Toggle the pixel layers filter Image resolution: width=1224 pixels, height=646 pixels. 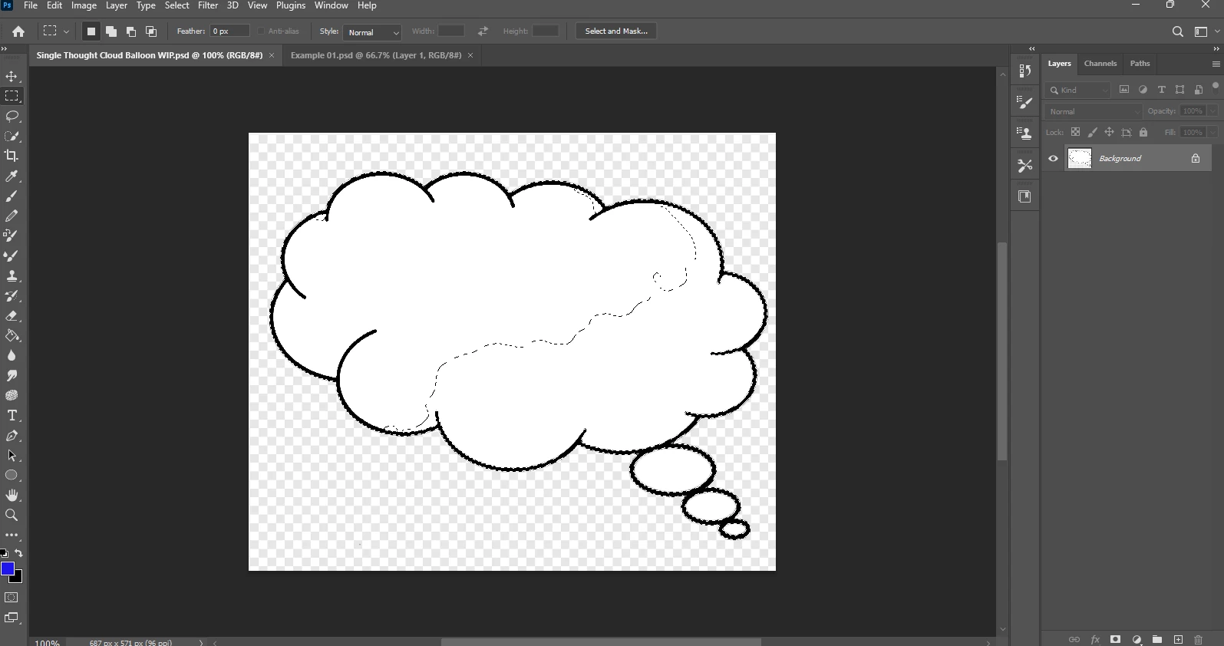1124,90
